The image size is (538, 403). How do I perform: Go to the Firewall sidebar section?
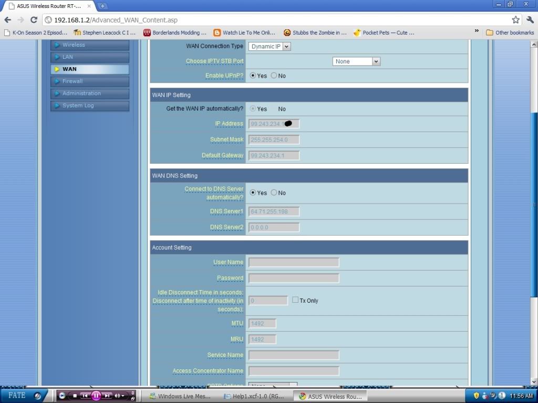pos(90,81)
